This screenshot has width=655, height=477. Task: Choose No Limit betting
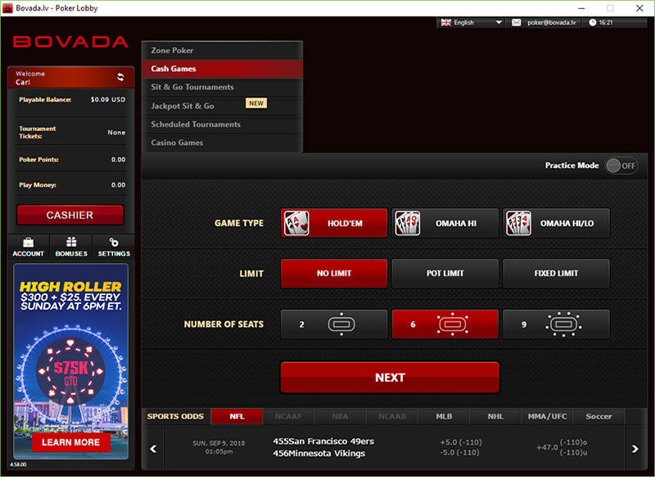[334, 274]
